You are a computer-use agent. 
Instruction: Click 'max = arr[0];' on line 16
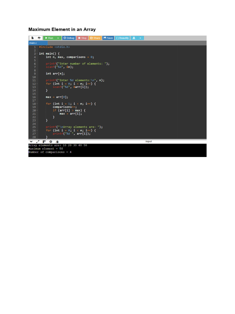click(x=57, y=97)
